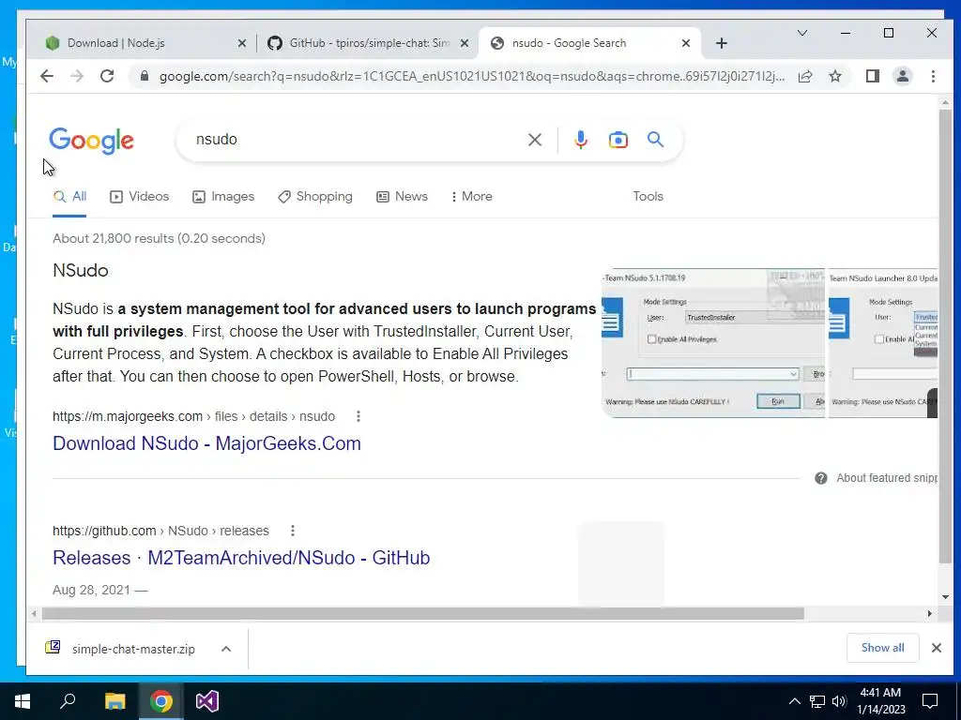The height and width of the screenshot is (720, 961).
Task: Open options for github.com result
Action: coord(293,531)
